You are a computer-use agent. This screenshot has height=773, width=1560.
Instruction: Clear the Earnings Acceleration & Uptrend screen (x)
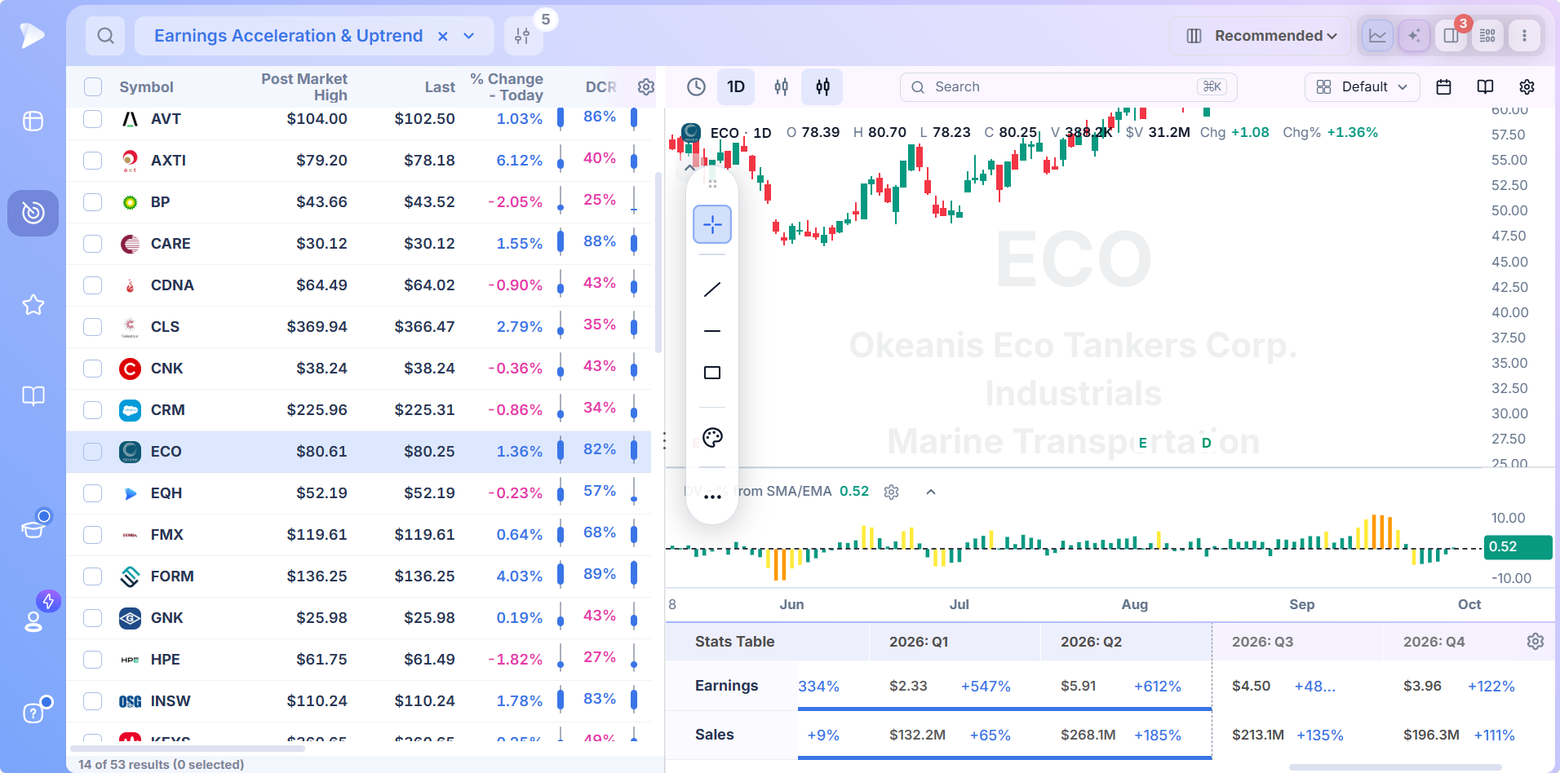pyautogui.click(x=443, y=36)
